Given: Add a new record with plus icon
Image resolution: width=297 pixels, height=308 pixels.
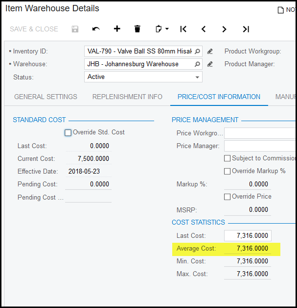Looking at the screenshot, I should click(117, 29).
